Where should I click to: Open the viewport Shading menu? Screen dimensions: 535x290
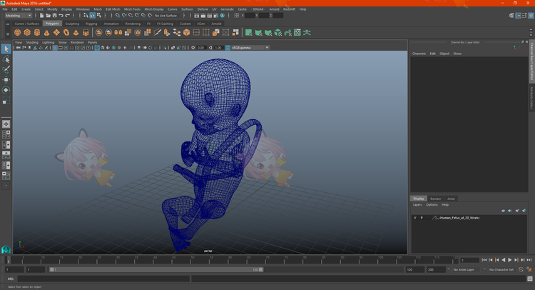click(32, 42)
